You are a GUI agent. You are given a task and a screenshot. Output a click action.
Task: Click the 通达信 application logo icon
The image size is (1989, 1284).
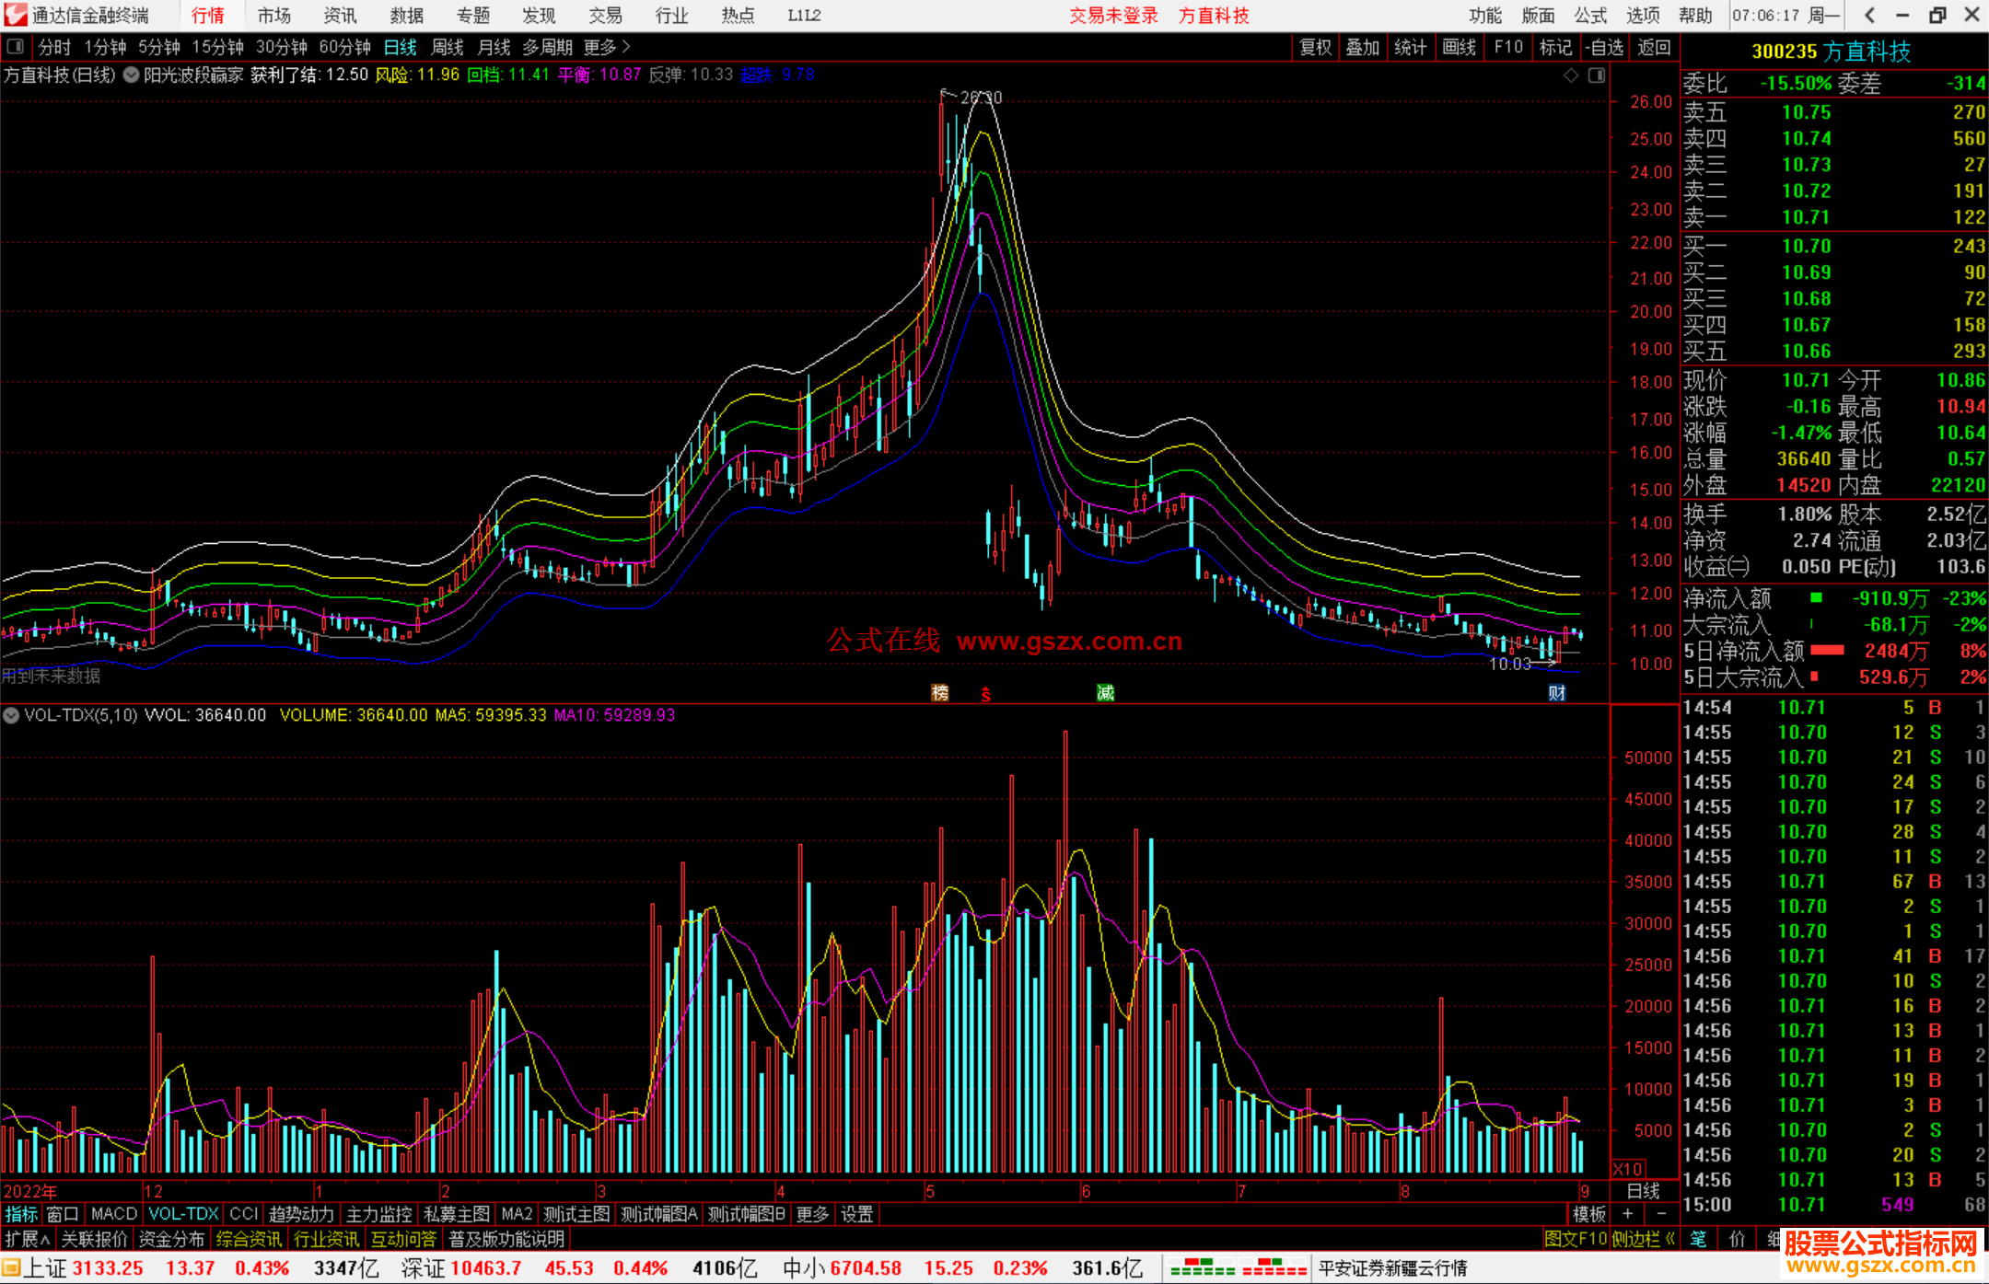(15, 15)
